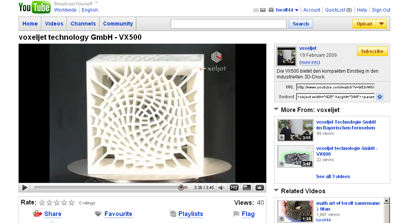Go to the Home tab
403x223 pixels.
click(x=30, y=24)
